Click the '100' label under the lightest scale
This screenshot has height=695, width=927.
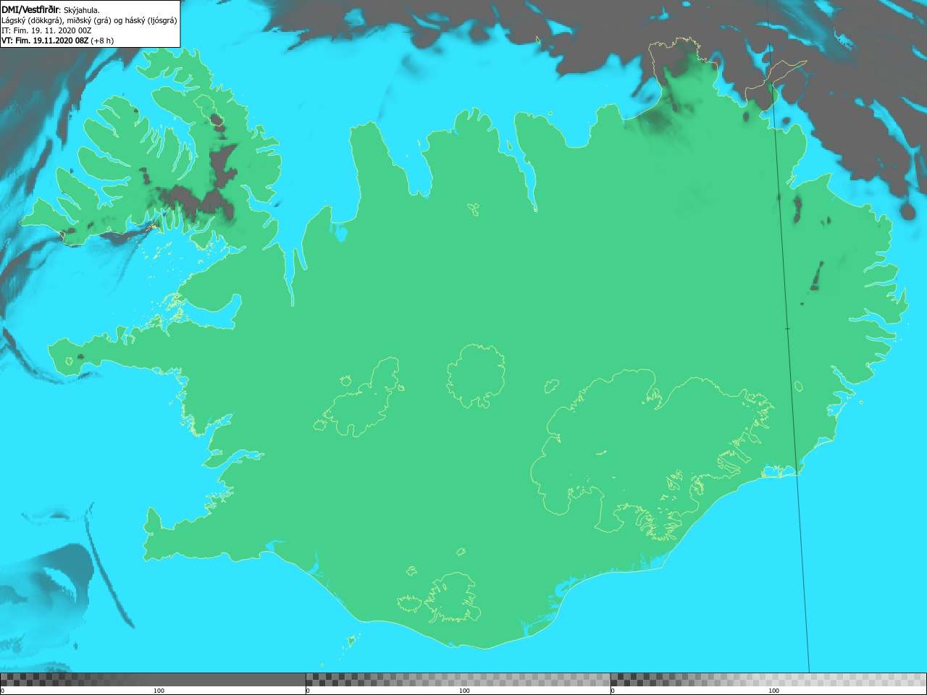773,691
